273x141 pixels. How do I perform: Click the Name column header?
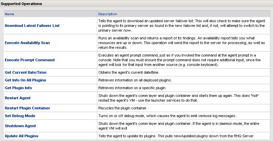coord(9,14)
